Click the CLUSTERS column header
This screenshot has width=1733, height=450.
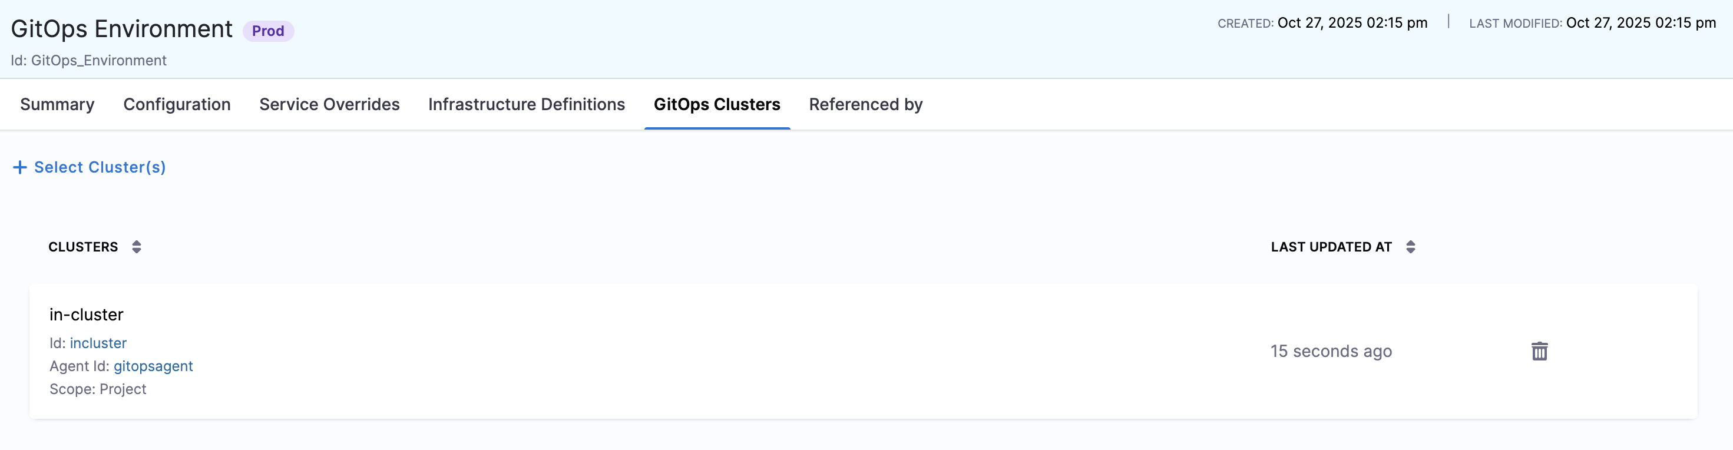(x=82, y=247)
